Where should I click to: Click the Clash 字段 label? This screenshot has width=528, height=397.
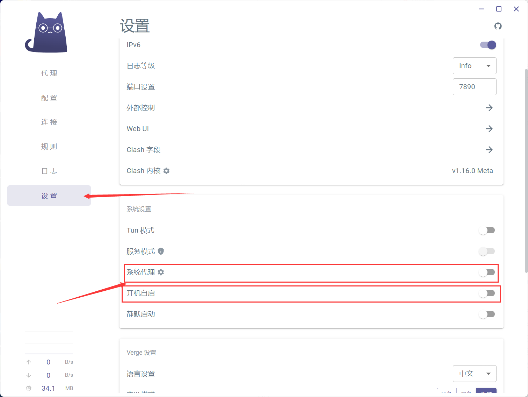pos(144,150)
